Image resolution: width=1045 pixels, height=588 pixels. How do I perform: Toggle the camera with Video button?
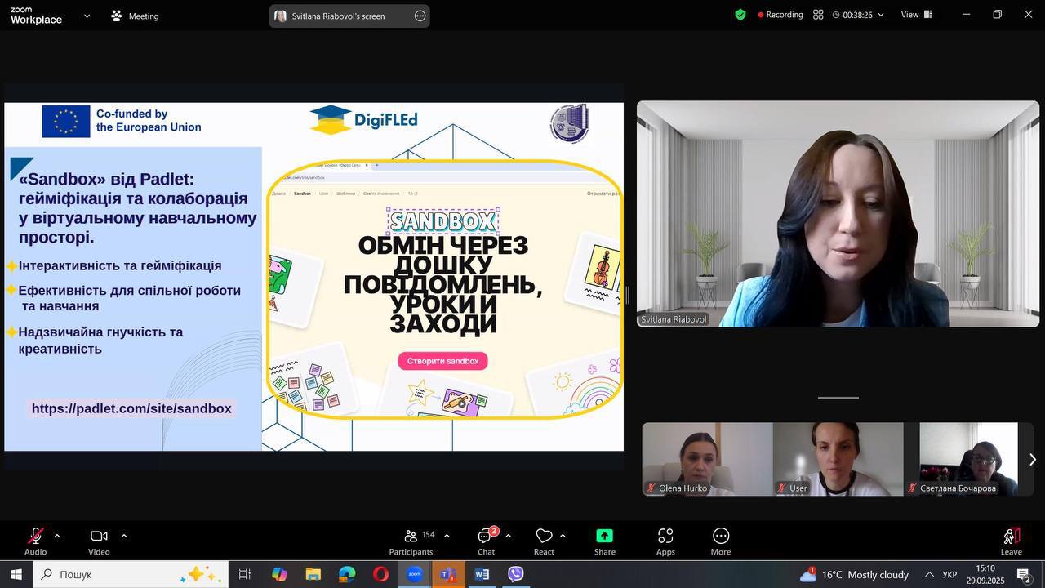coord(99,541)
